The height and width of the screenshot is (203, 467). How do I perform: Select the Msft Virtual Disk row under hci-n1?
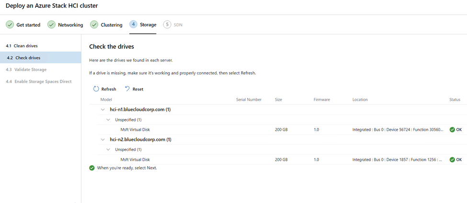(278, 129)
